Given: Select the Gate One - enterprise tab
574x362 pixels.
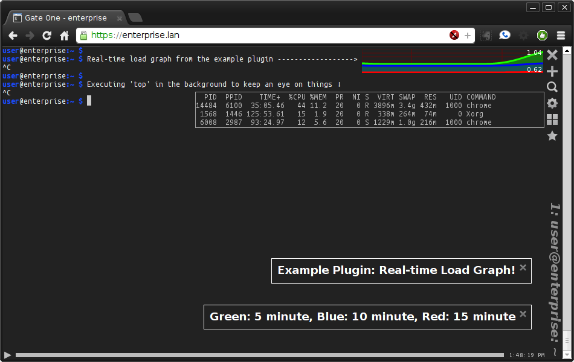Looking at the screenshot, I should pos(66,18).
